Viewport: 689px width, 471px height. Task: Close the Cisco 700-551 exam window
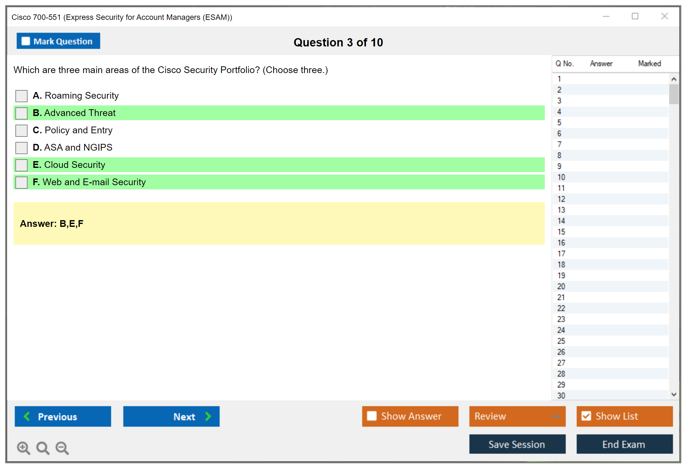[x=664, y=16]
